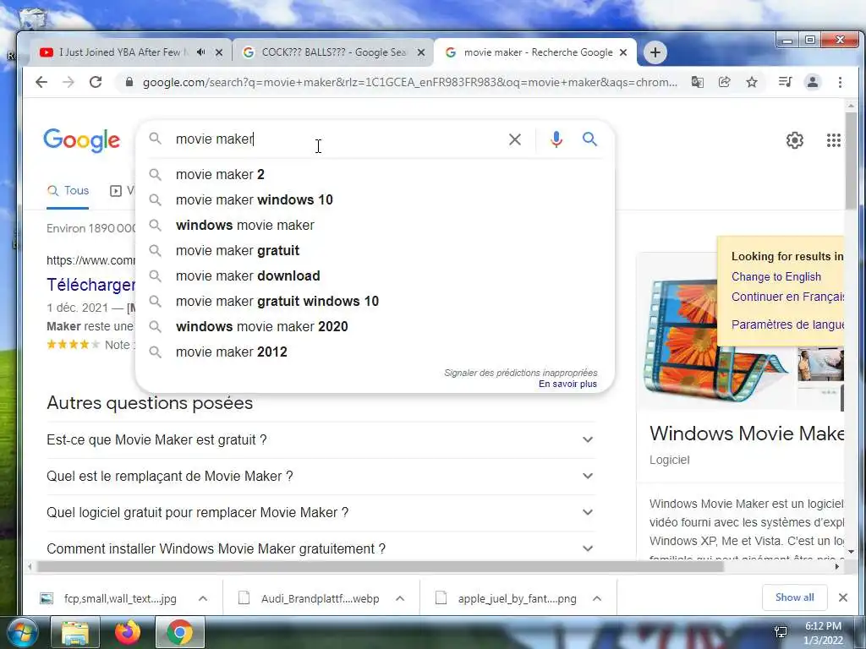Choose suggestion 'movie maker windows 10'
The width and height of the screenshot is (866, 649).
(x=375, y=199)
